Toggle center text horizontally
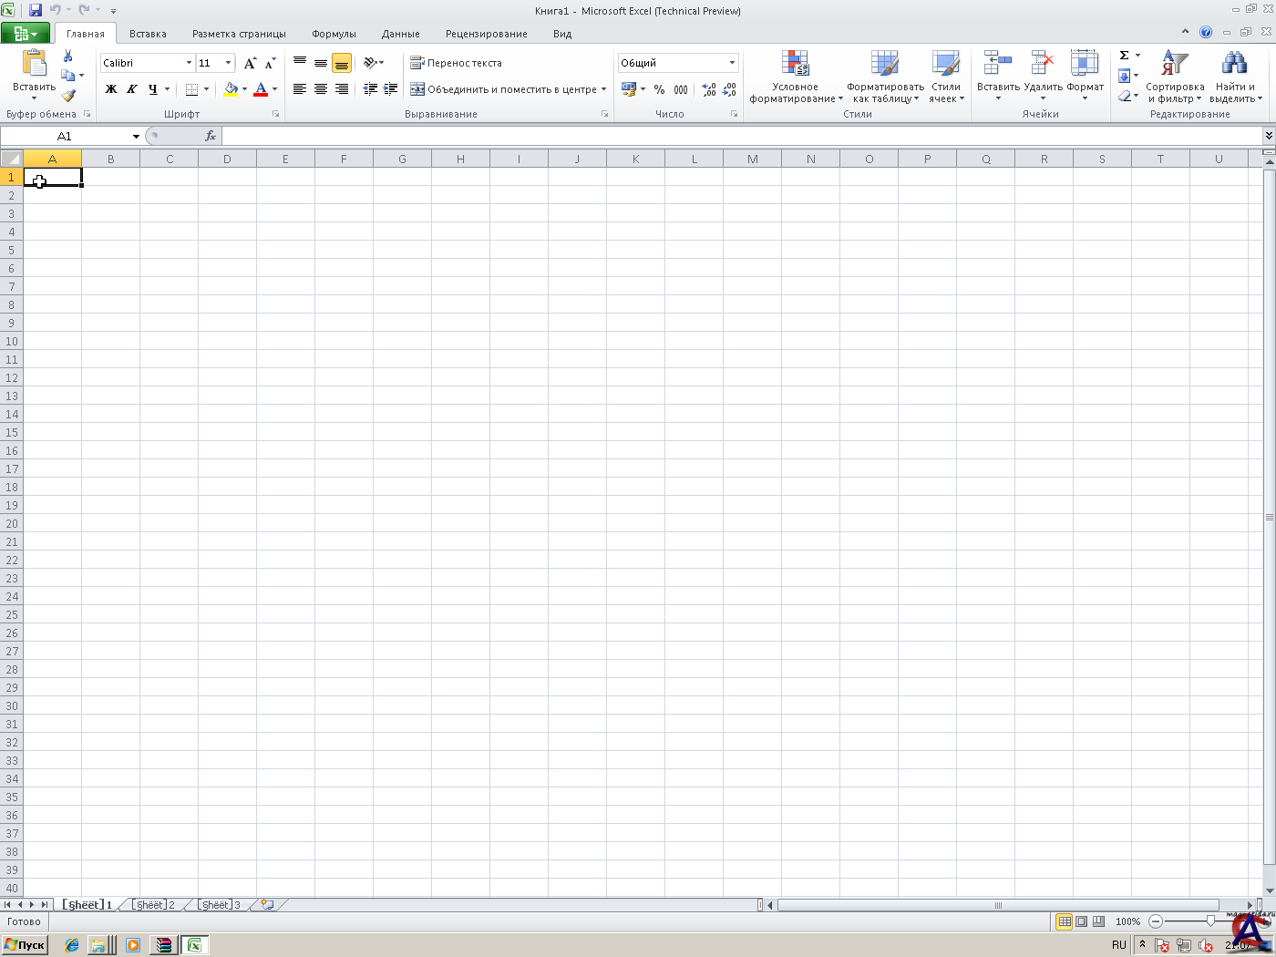Image resolution: width=1276 pixels, height=957 pixels. [321, 89]
